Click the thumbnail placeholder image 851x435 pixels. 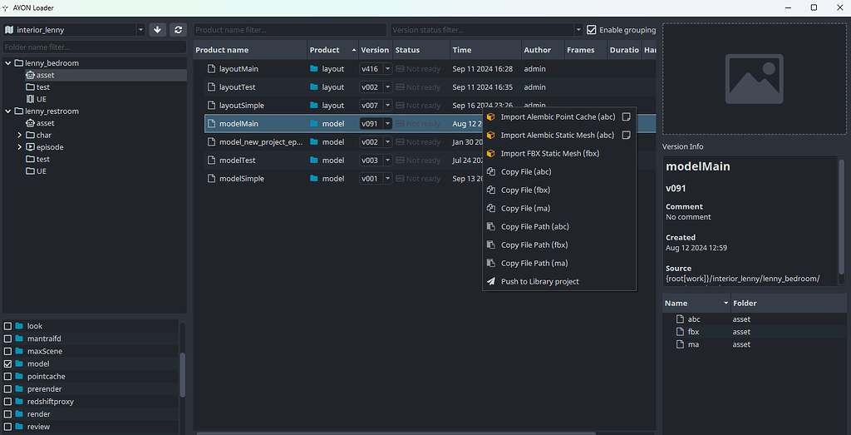pos(755,78)
